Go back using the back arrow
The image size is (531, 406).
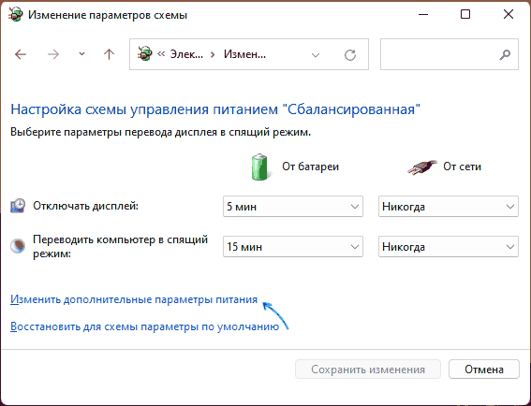pyautogui.click(x=21, y=54)
